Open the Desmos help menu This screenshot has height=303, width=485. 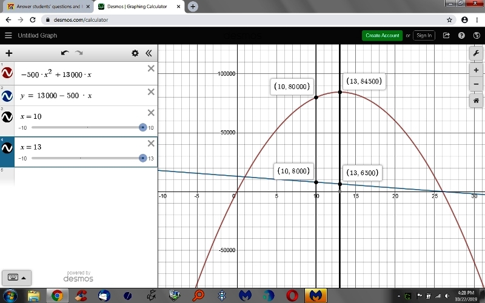[461, 36]
